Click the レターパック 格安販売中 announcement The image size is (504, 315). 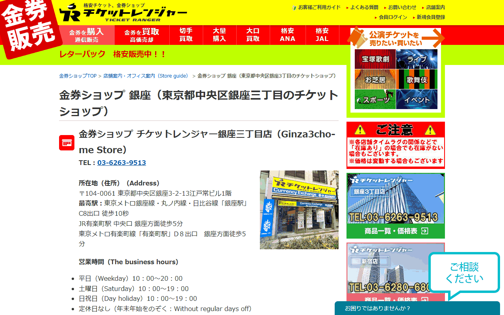(113, 54)
